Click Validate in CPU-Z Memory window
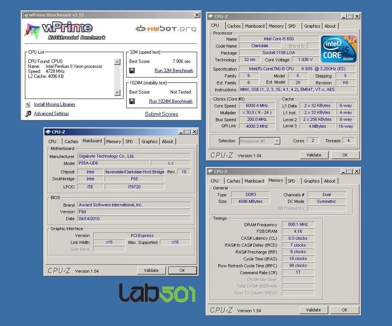The width and height of the screenshot is (392, 326). (x=313, y=310)
